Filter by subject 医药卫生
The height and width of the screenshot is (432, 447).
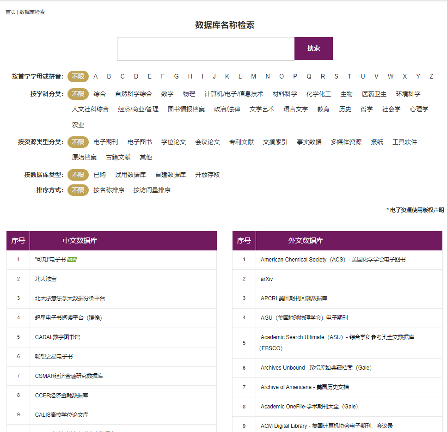[374, 94]
